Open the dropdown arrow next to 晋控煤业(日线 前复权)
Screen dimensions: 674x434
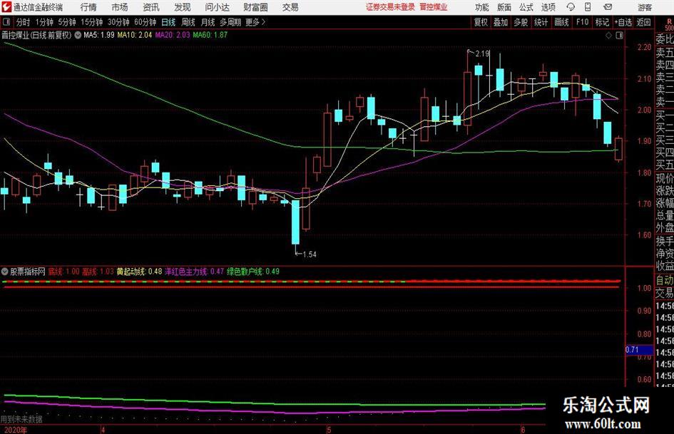click(78, 35)
